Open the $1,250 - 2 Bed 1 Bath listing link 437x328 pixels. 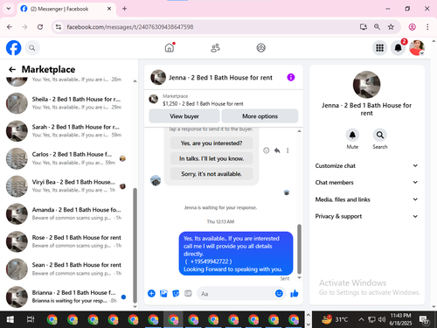click(x=203, y=104)
